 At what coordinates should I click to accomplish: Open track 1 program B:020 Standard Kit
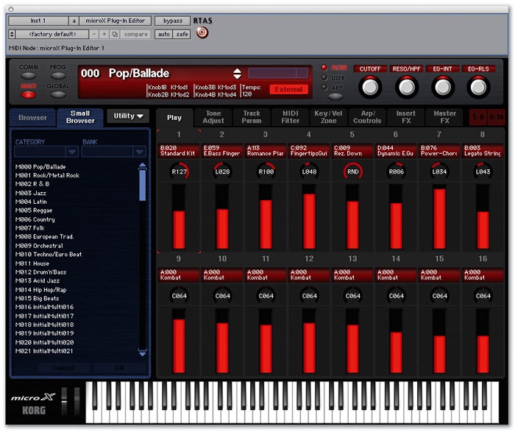click(179, 151)
